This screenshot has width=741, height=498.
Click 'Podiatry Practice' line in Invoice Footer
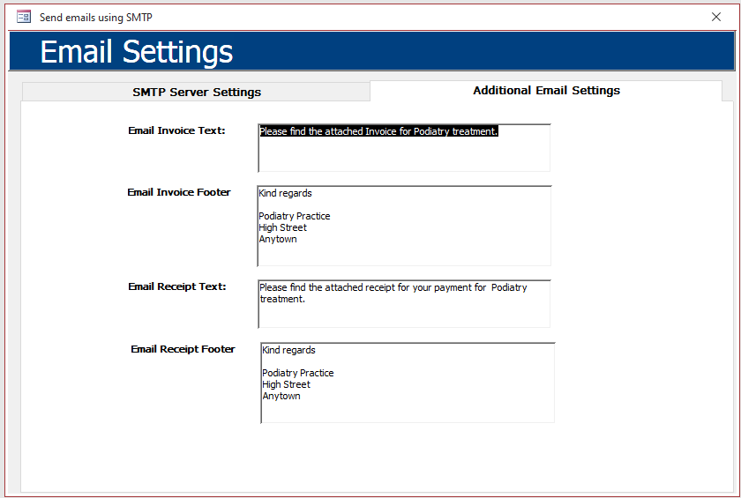[x=295, y=216]
